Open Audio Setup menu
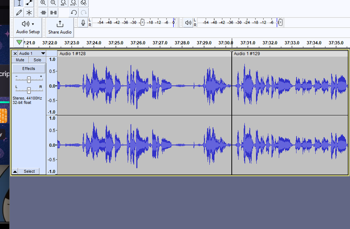The width and height of the screenshot is (350, 229). [x=28, y=28]
